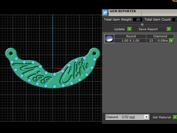The width and height of the screenshot is (177, 133).
Task: Click the Gem Reporter panel icon
Action: click(105, 13)
